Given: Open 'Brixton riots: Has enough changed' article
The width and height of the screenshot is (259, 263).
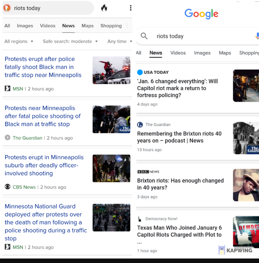Looking at the screenshot, I should [x=180, y=184].
